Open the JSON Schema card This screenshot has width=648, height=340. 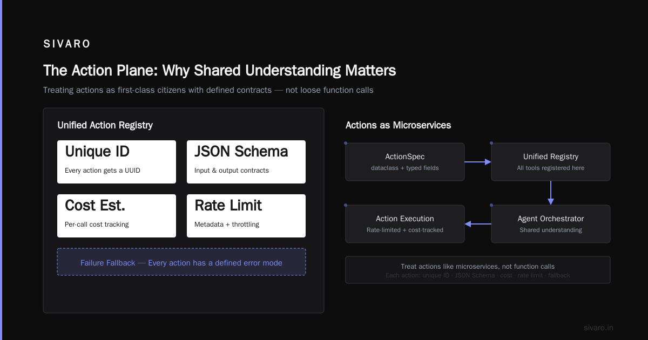246,162
